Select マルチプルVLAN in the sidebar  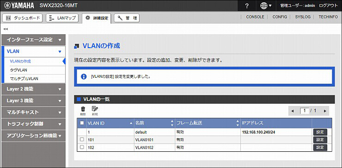tap(24, 79)
